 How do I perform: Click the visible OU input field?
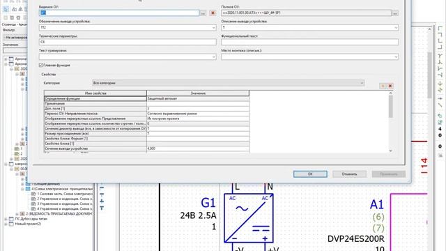point(119,13)
